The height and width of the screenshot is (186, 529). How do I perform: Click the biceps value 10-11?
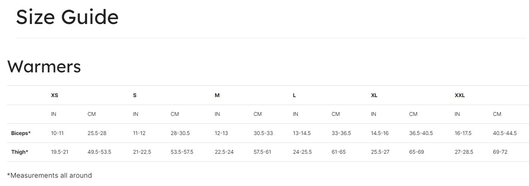(x=57, y=133)
